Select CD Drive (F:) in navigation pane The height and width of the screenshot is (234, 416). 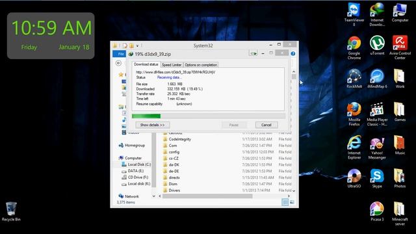135,177
